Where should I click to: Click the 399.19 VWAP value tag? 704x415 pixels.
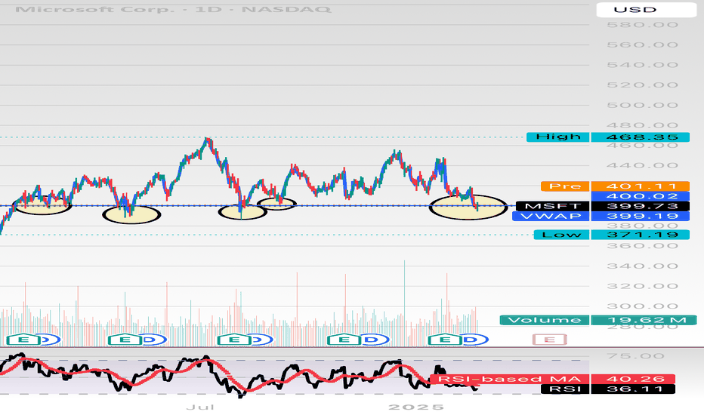641,216
